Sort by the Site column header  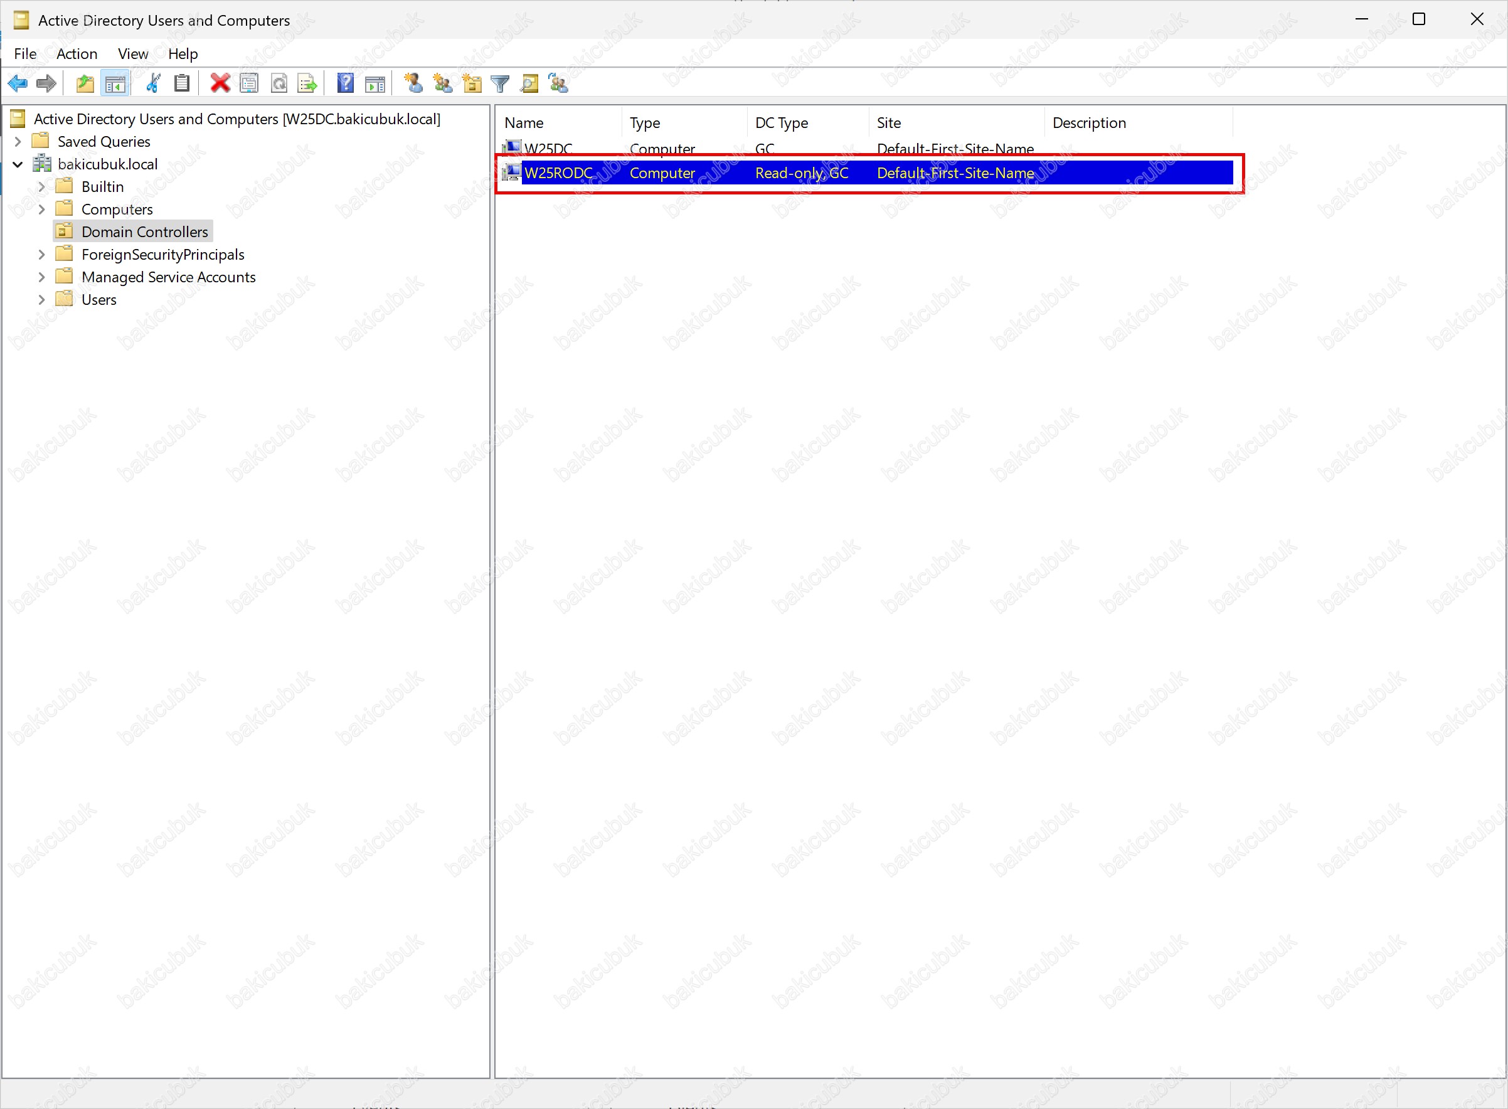pyautogui.click(x=957, y=123)
